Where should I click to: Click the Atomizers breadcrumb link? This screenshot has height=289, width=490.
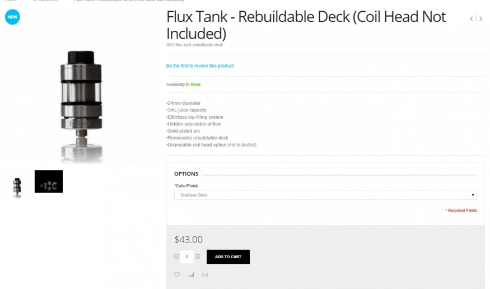45,1
